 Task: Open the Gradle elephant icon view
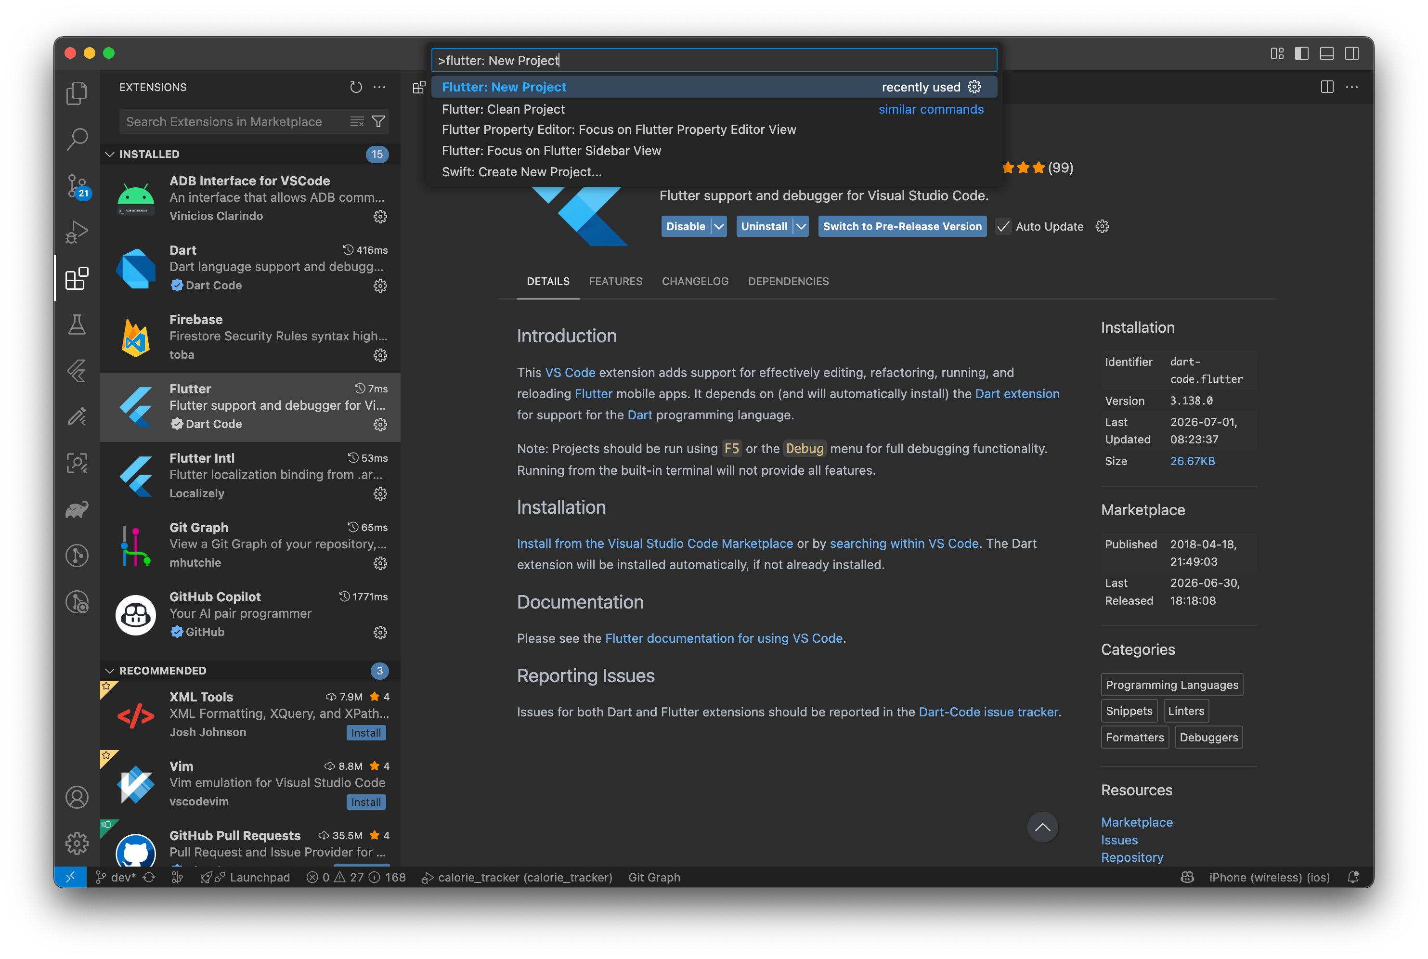[77, 509]
